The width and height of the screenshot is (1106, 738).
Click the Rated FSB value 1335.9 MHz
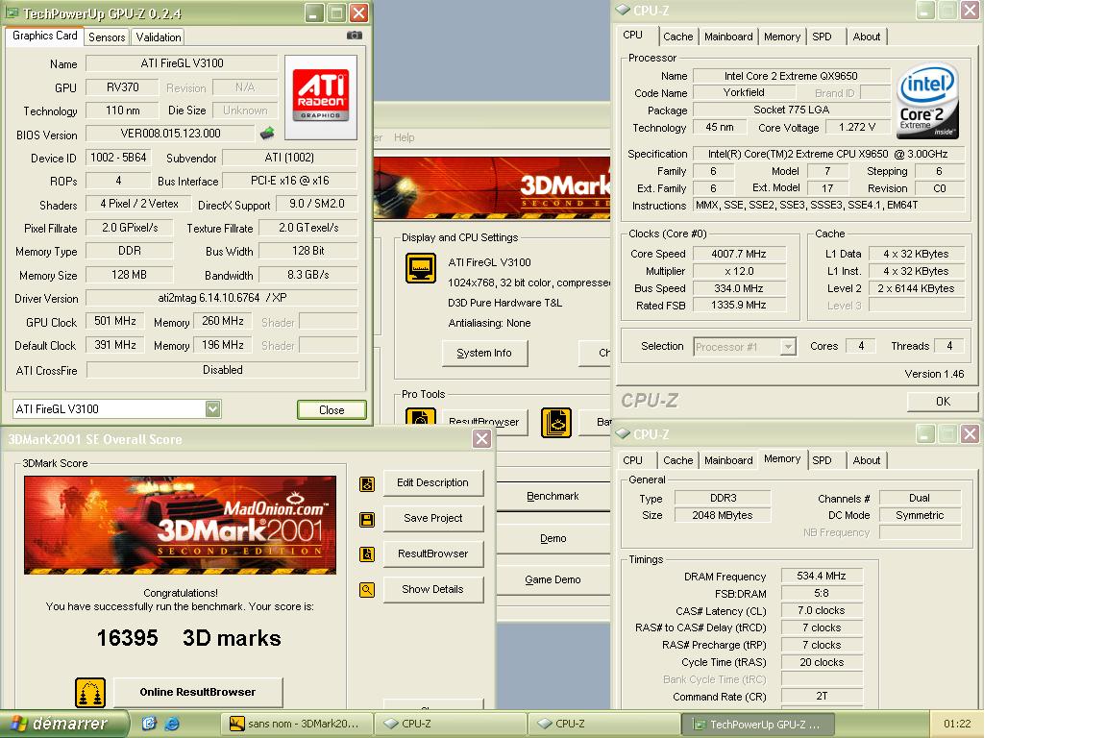click(739, 305)
